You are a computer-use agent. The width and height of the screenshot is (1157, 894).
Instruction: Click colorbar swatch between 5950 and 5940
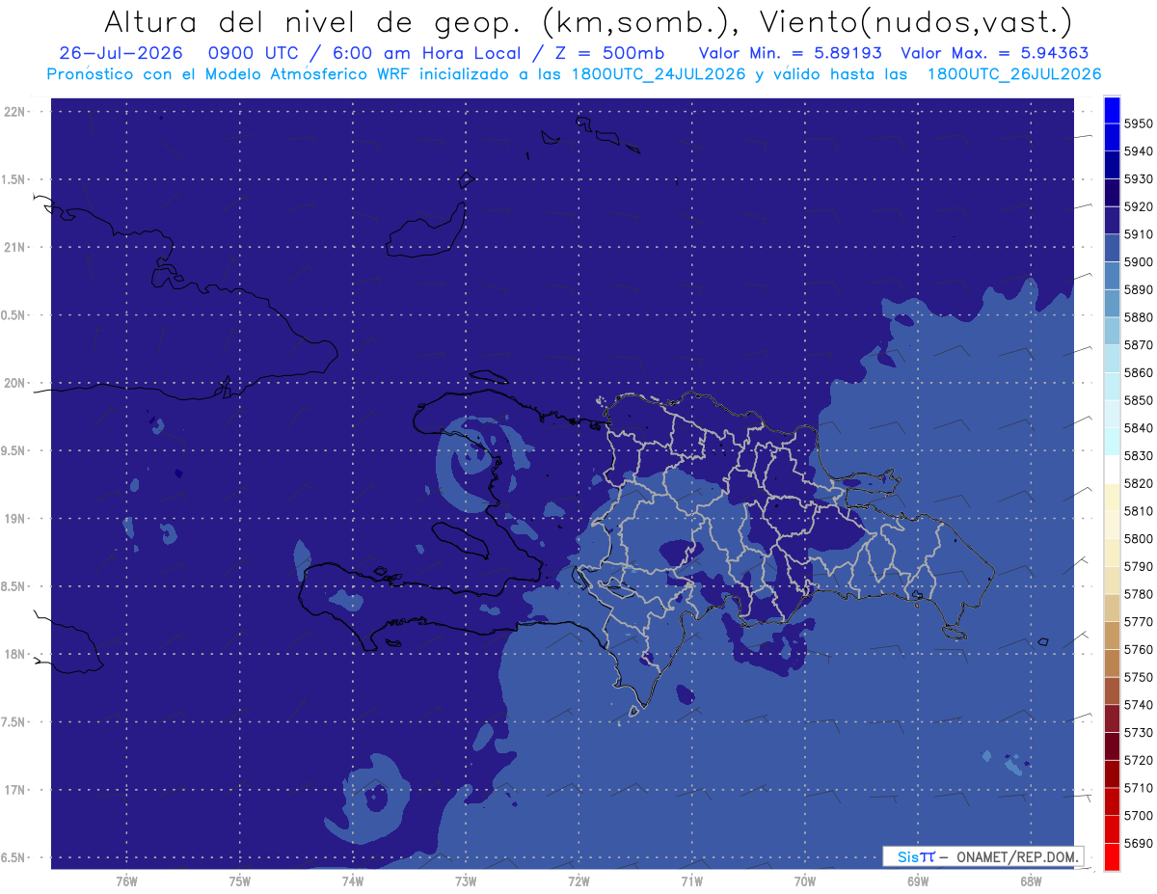pos(1112,137)
